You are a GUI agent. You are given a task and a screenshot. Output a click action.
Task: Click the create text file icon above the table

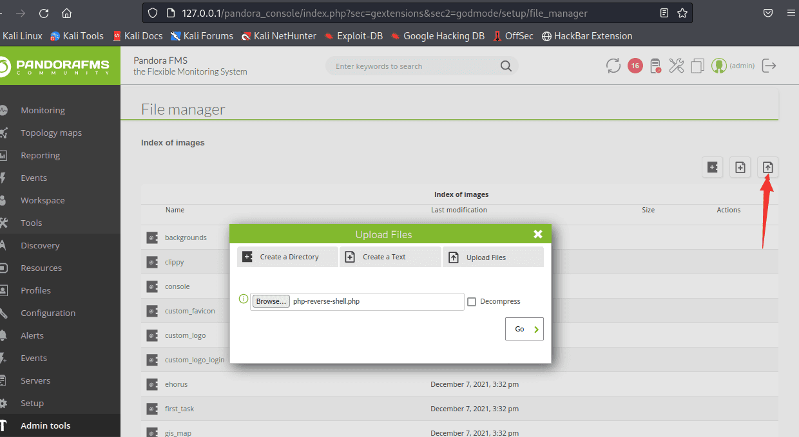pyautogui.click(x=740, y=167)
